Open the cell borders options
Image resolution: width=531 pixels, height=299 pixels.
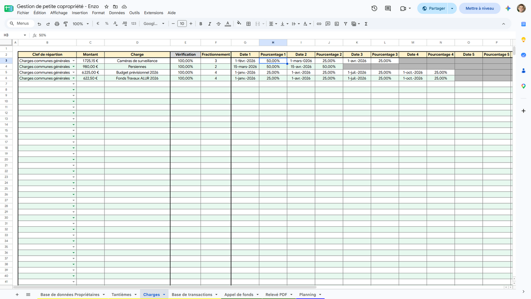[249, 23]
